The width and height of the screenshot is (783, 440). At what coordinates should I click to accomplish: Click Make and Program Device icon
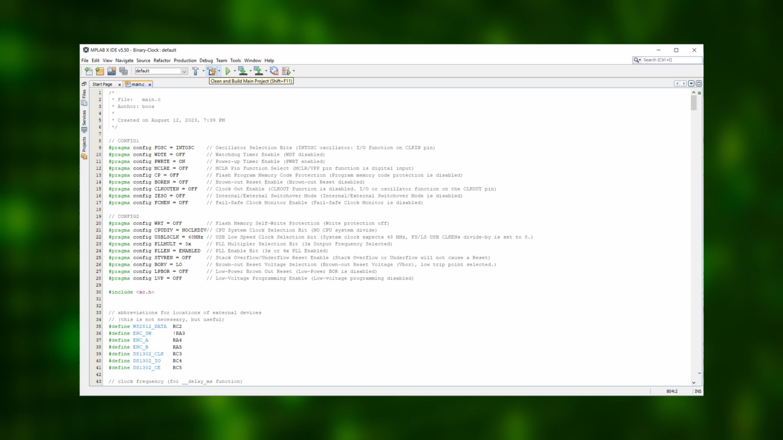(243, 71)
